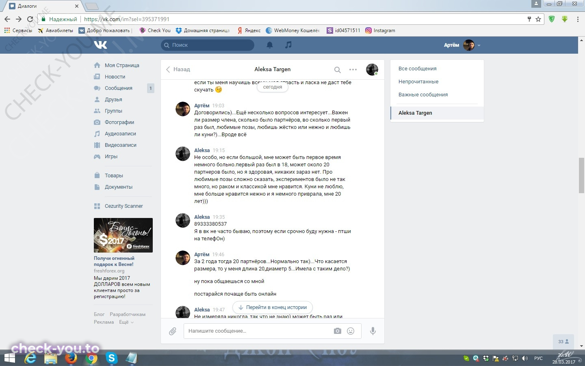Jump to end of history button
Screen dimensions: 585x366
(273, 307)
